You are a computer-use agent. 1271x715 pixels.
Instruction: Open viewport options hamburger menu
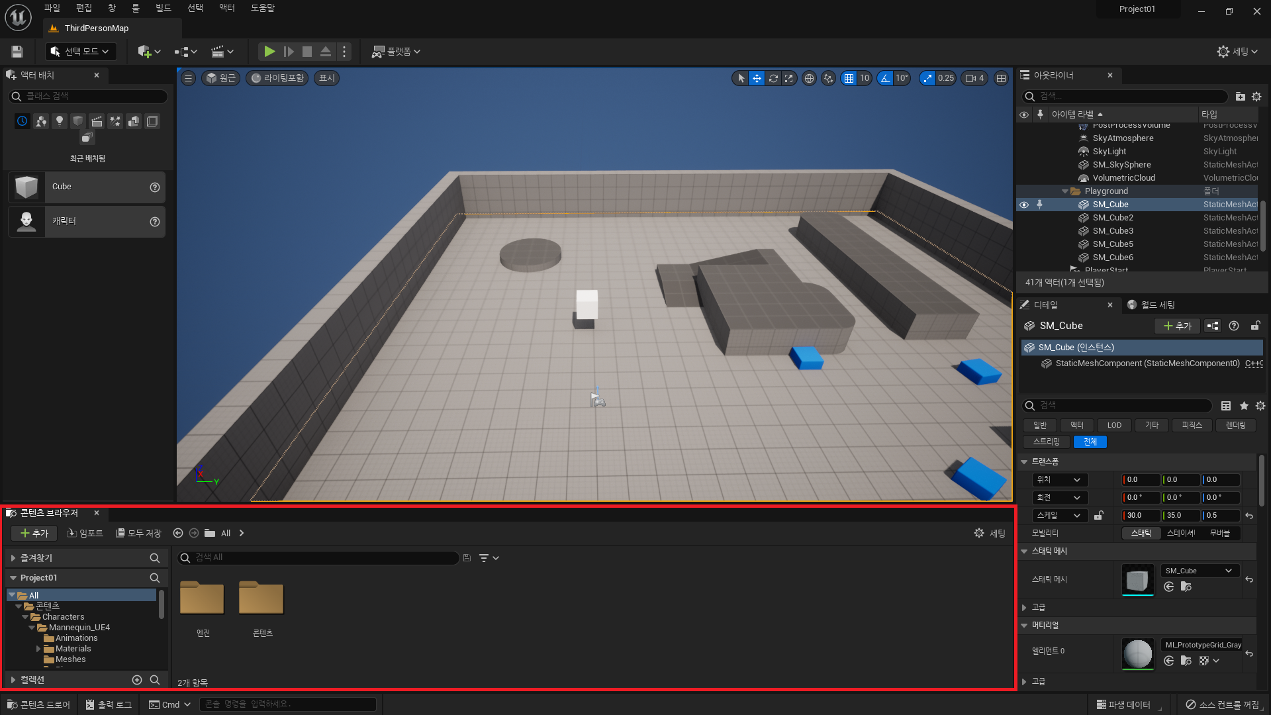tap(189, 78)
